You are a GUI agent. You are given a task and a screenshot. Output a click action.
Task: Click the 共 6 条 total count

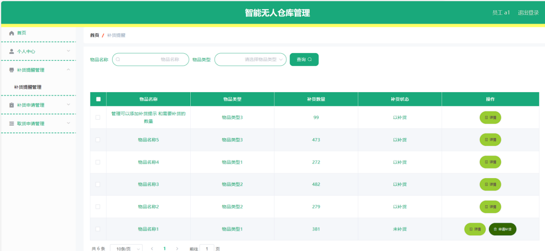(98, 249)
